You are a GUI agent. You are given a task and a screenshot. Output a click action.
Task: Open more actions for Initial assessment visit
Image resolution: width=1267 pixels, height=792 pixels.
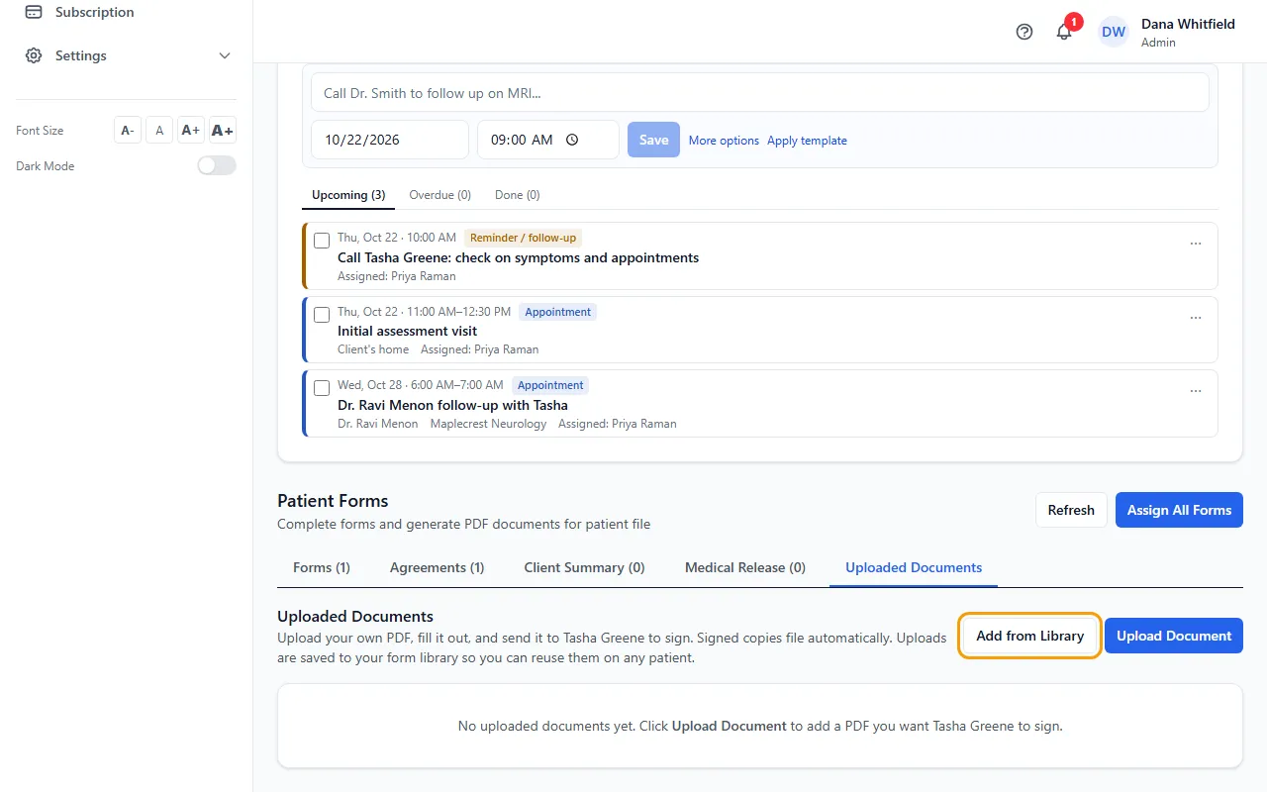[1196, 318]
